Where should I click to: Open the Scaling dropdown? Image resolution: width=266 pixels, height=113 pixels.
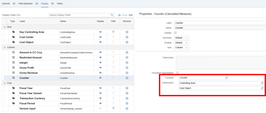[182, 43]
